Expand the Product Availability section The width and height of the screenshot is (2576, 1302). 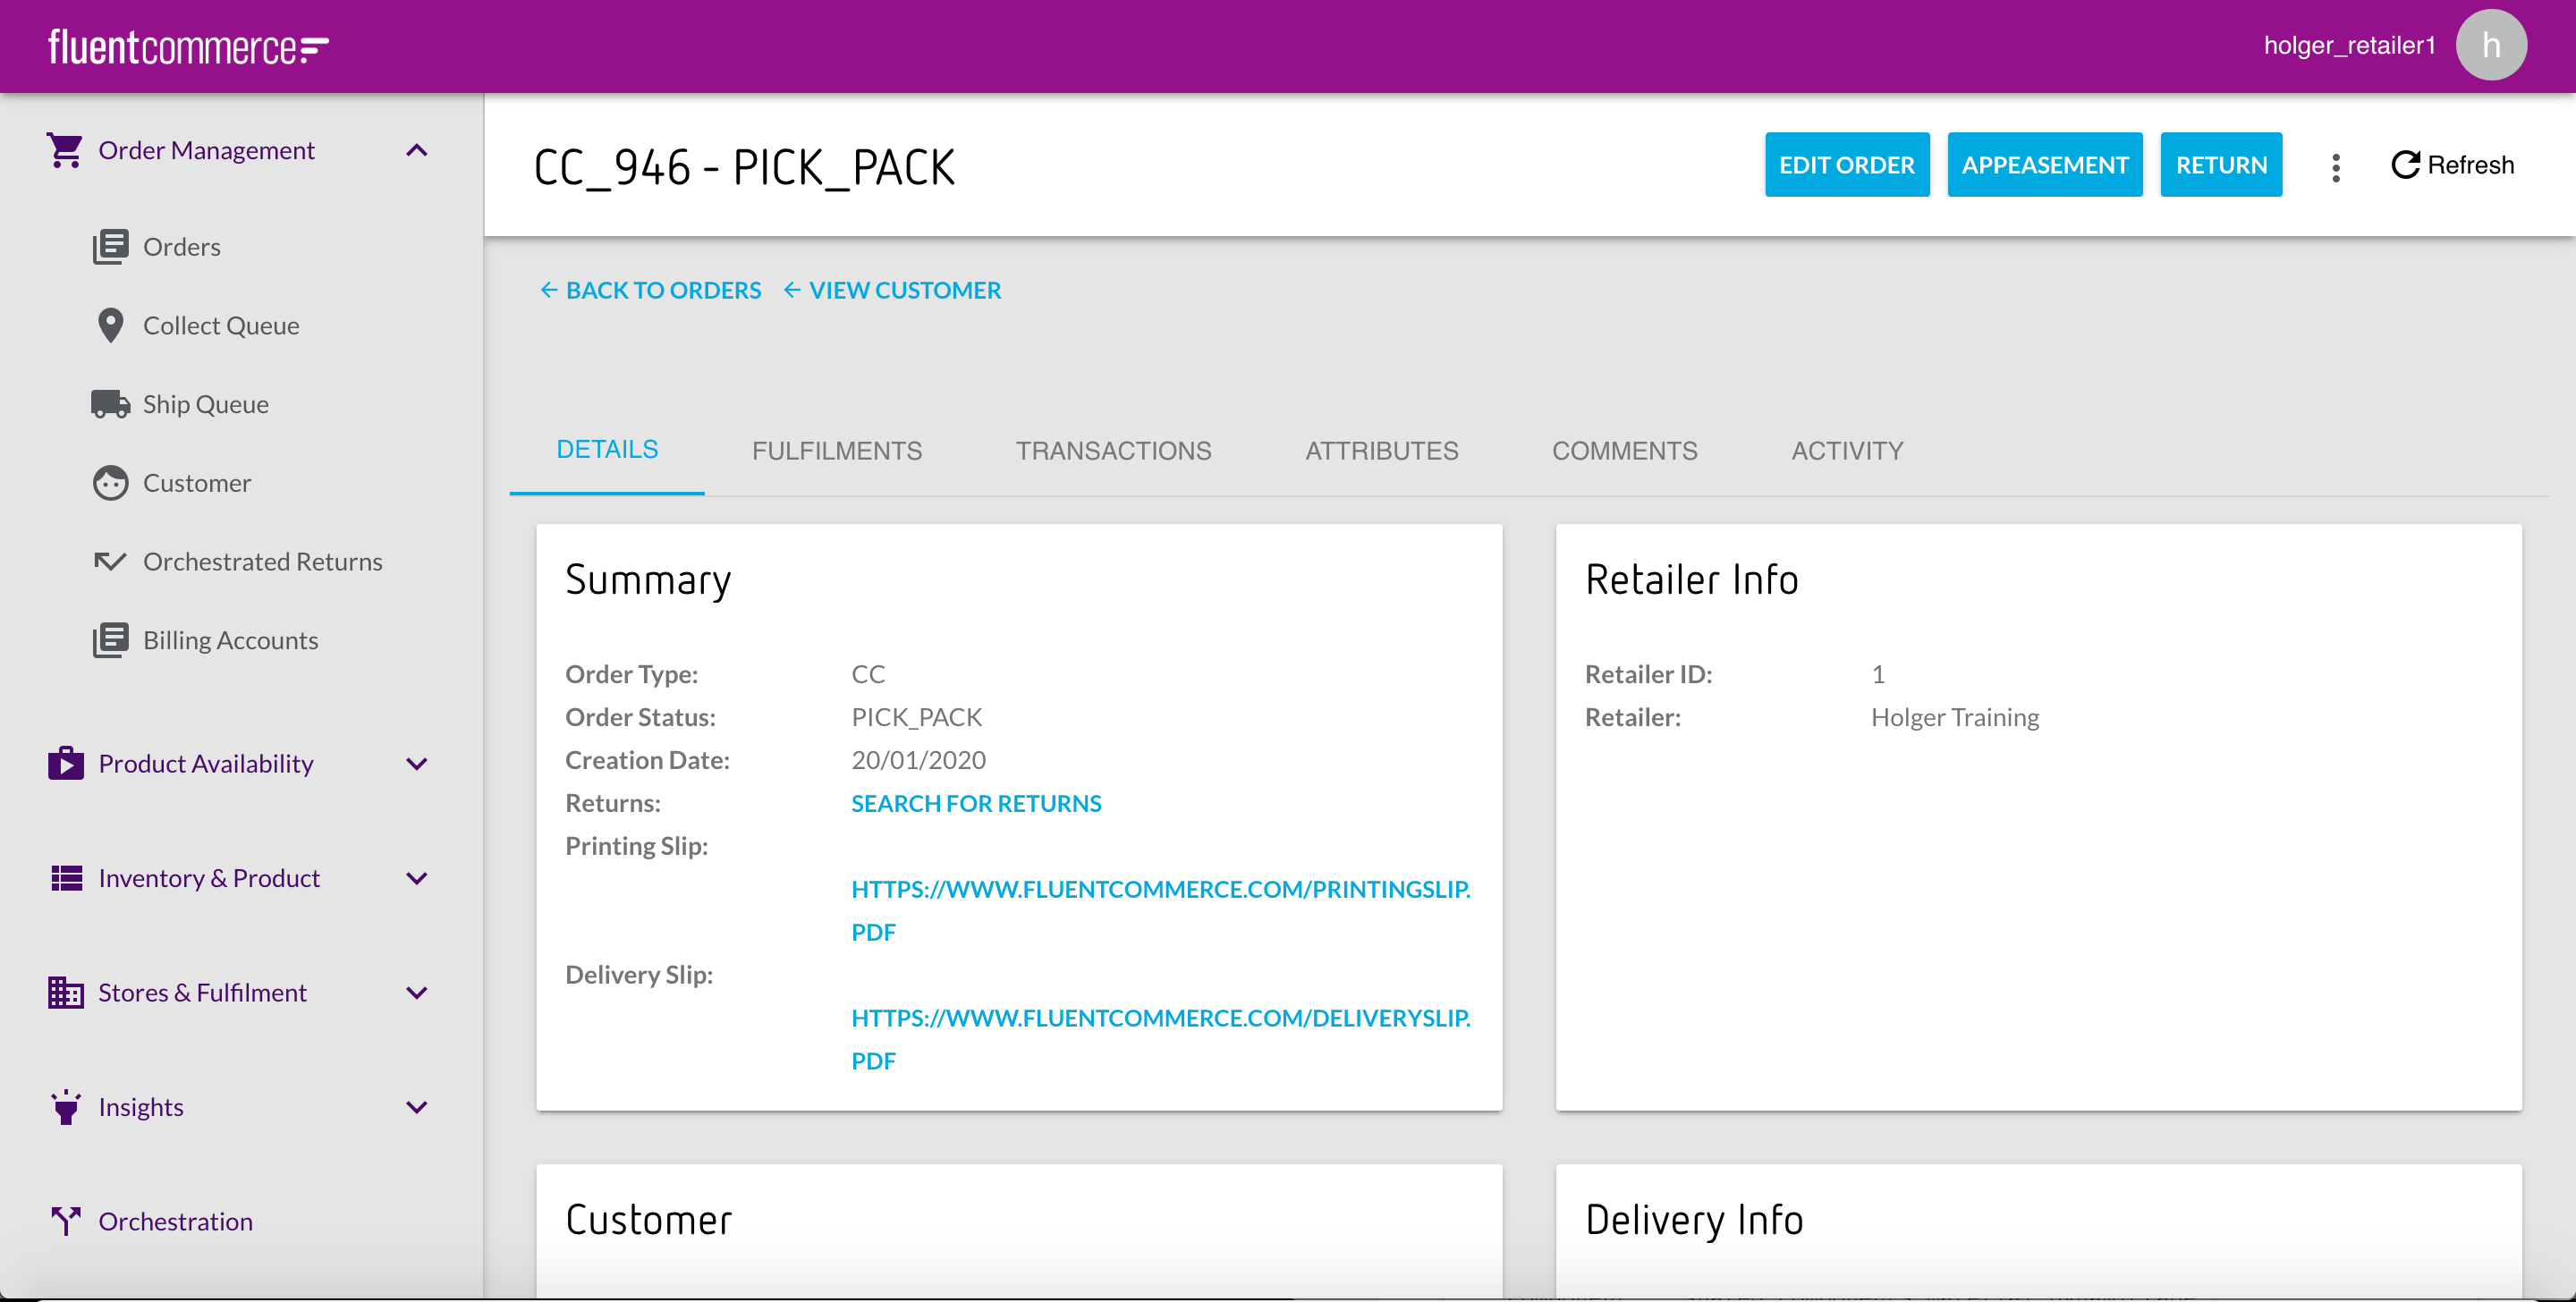pyautogui.click(x=417, y=764)
